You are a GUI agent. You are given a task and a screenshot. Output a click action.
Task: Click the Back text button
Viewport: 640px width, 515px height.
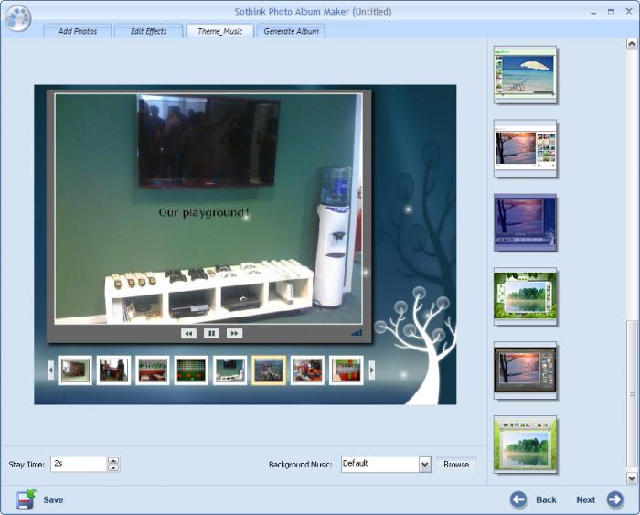pos(546,499)
